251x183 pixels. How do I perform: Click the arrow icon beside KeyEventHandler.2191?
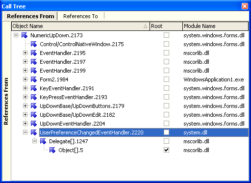click(x=34, y=88)
